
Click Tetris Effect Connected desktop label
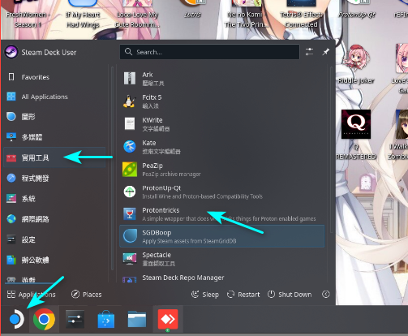[x=301, y=19]
